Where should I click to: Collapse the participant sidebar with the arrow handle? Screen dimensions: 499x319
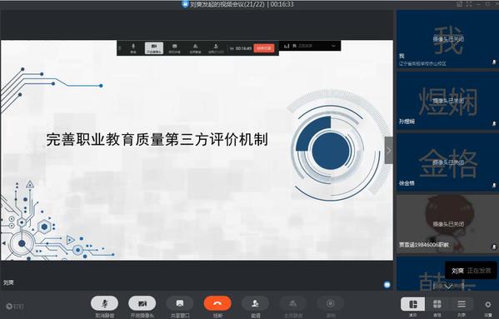[x=388, y=151]
